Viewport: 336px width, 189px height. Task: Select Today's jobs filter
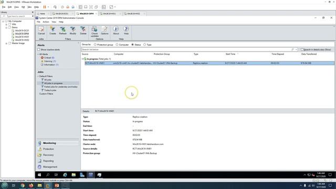50,90
